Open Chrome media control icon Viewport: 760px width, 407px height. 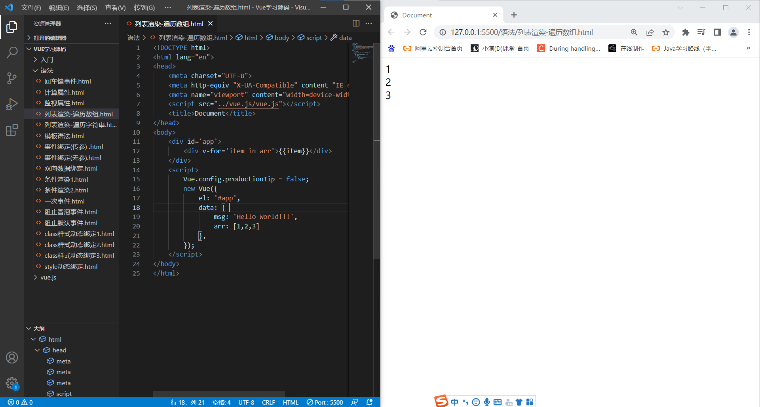(701, 32)
